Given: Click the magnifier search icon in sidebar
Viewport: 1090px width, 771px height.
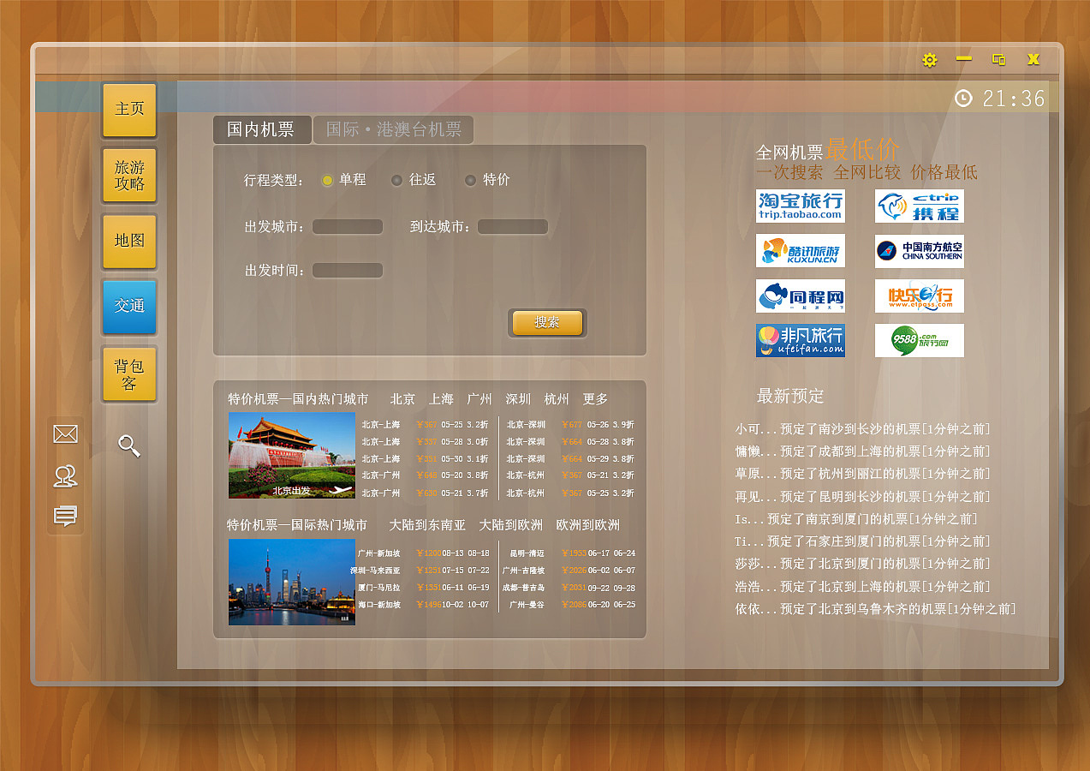Looking at the screenshot, I should tap(129, 445).
